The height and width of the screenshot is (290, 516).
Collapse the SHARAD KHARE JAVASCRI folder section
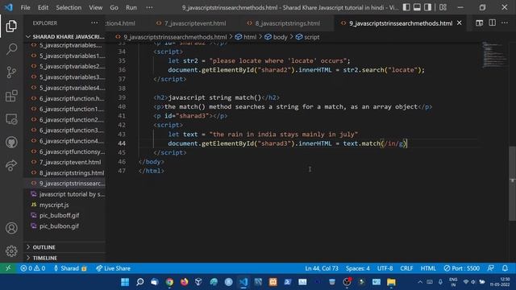click(65, 36)
